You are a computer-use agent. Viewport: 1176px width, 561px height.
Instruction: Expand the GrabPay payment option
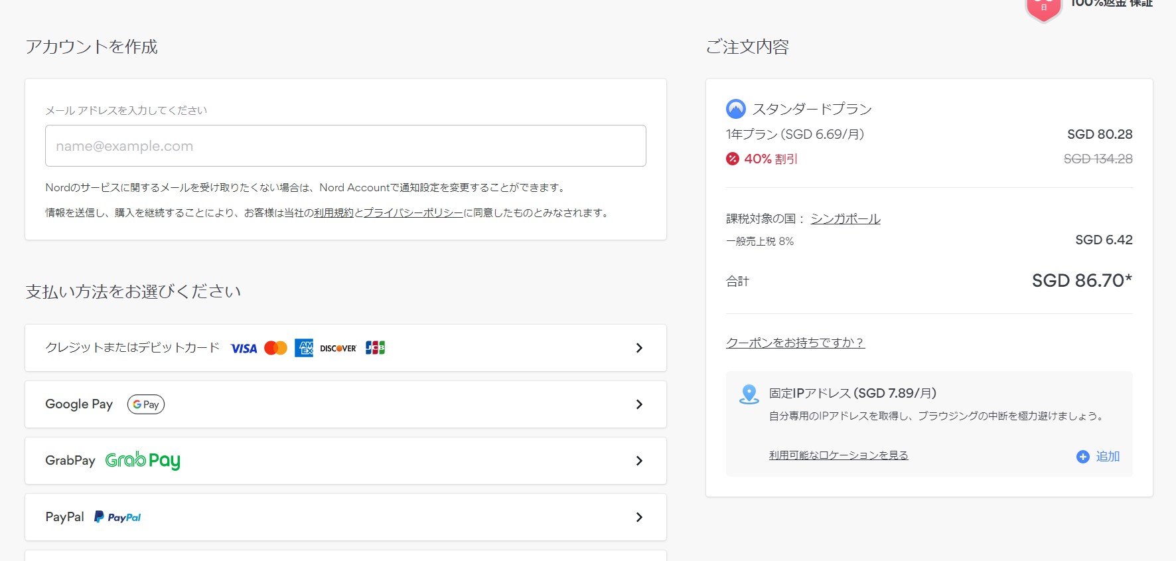point(638,461)
